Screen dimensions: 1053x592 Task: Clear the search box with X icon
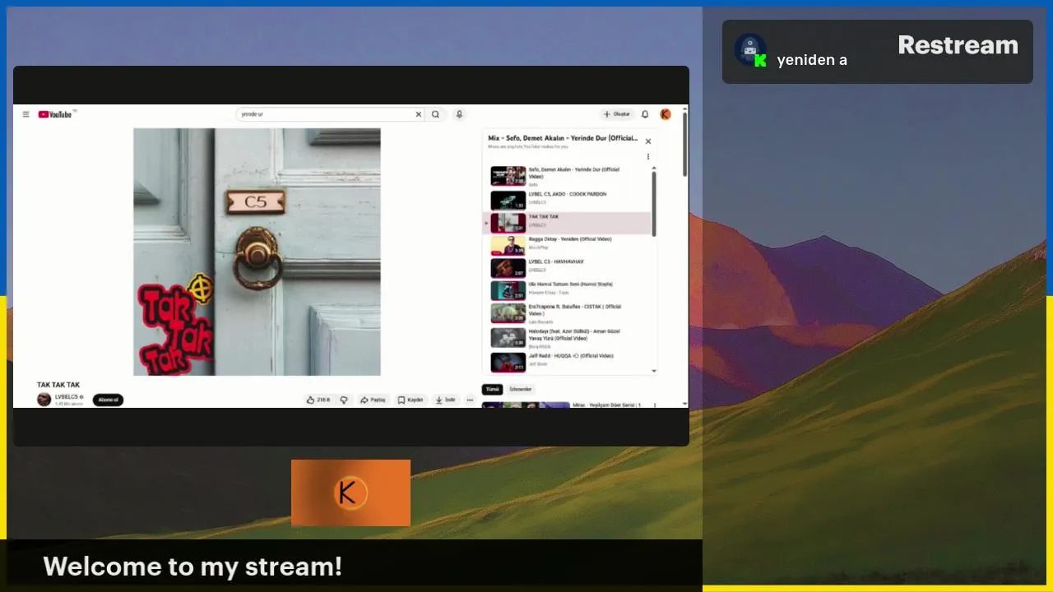[x=418, y=114]
